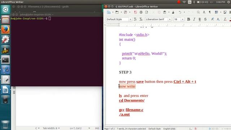Expand the Liberation Serif font dropdown
Viewport: 231px width, 130px height.
[x=170, y=19]
